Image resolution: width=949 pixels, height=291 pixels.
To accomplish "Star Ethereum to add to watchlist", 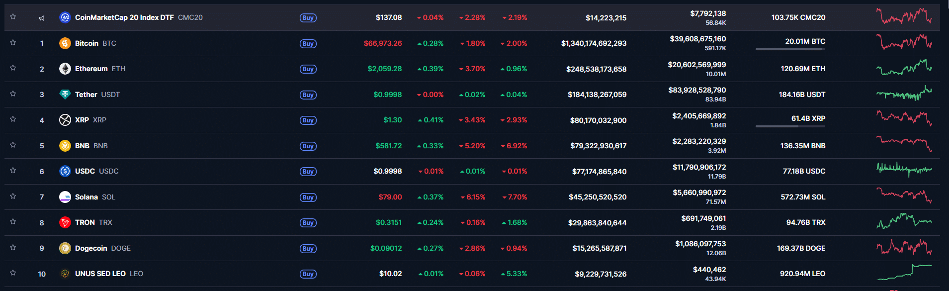I will click(13, 68).
